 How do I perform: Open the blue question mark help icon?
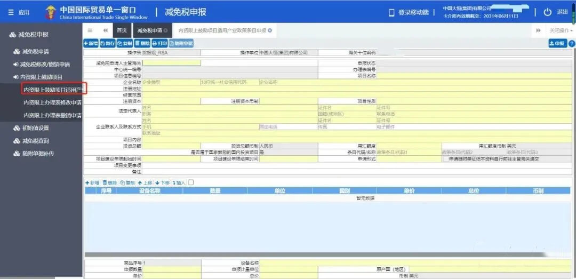(x=572, y=43)
